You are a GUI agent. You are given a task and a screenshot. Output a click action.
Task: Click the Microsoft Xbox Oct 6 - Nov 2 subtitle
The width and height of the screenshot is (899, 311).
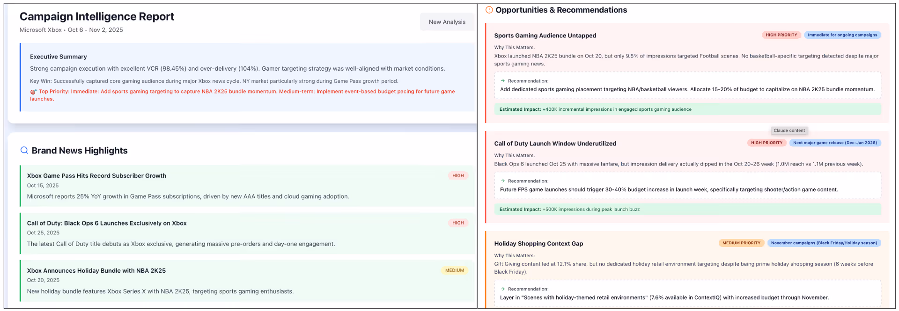71,30
